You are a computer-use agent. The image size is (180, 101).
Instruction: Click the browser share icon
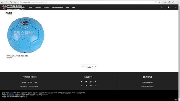(x=173, y=2)
